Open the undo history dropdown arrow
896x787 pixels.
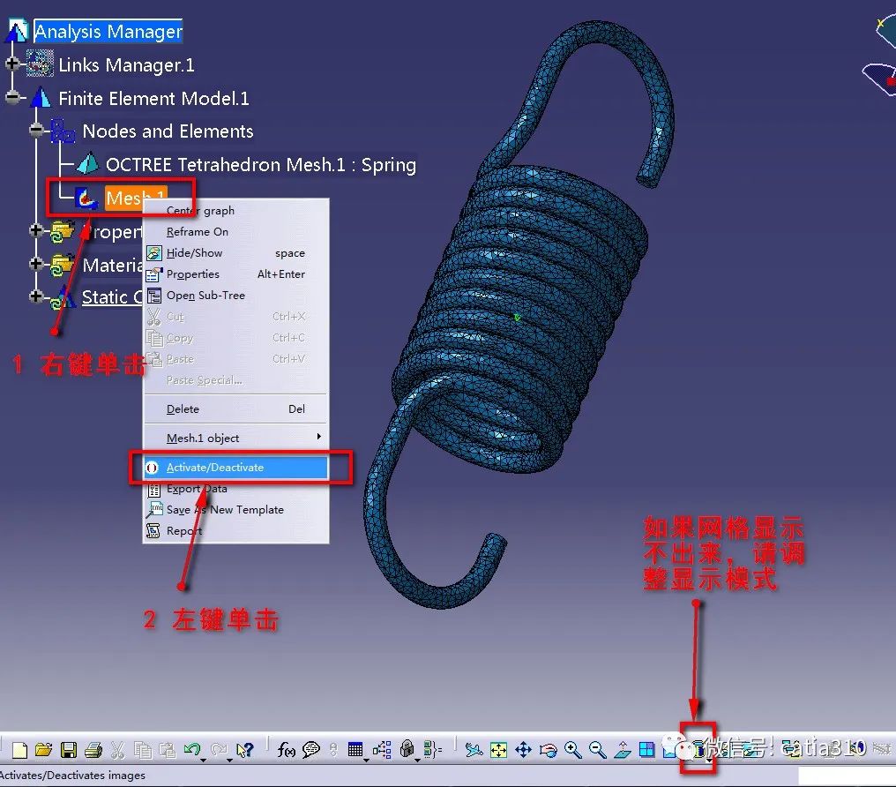point(204,759)
